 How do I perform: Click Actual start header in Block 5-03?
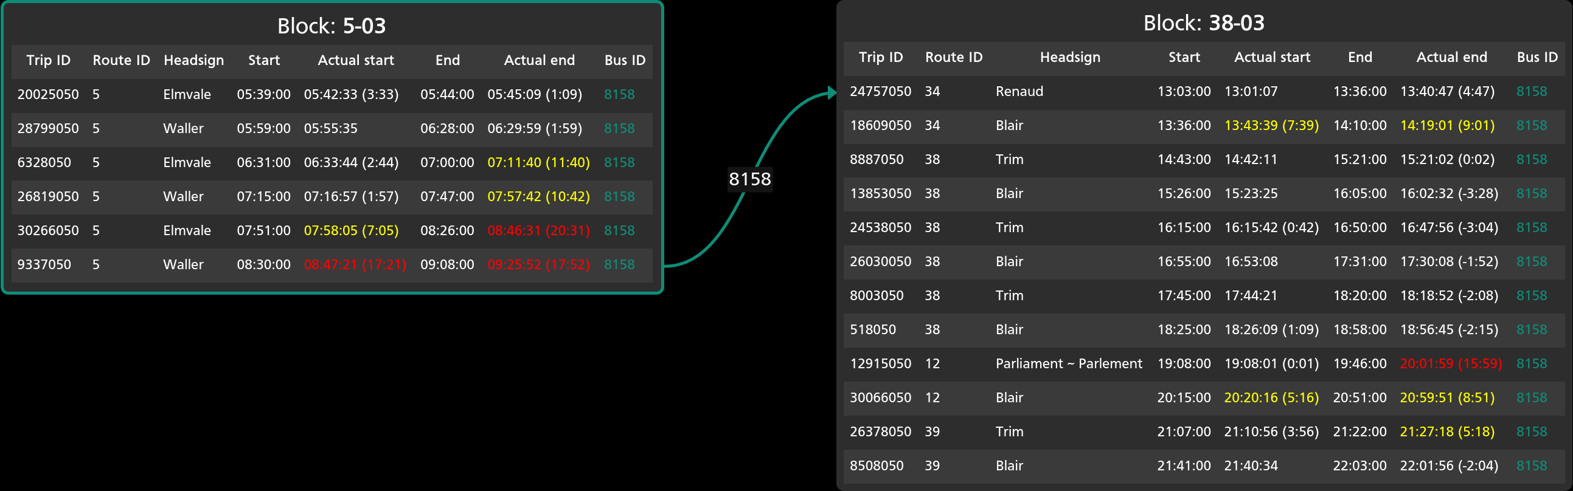355,60
